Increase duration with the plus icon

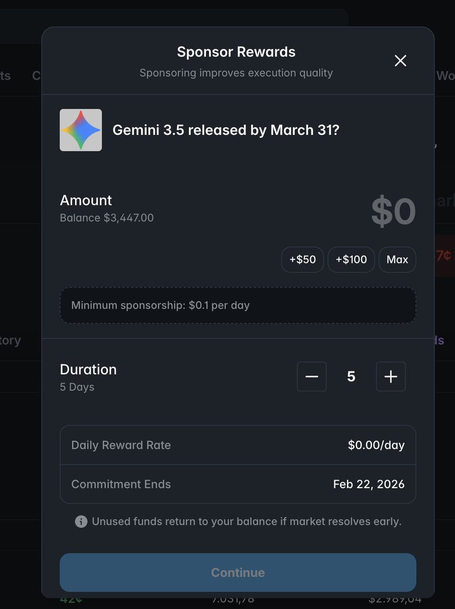[391, 377]
